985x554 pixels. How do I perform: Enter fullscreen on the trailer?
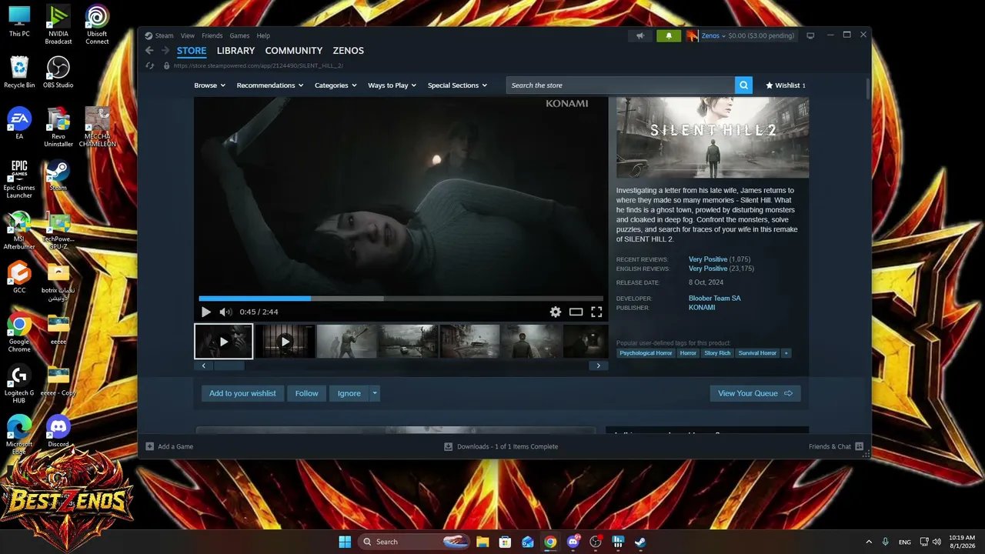pos(596,312)
